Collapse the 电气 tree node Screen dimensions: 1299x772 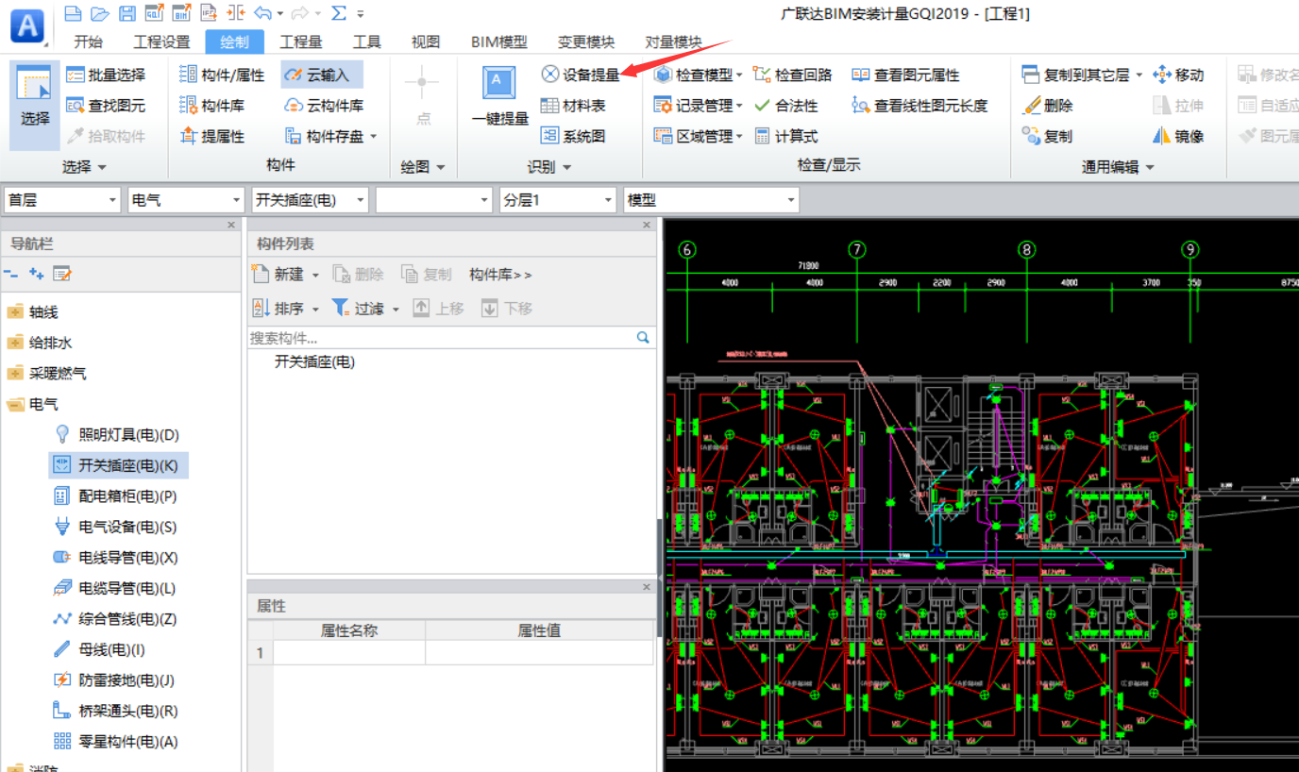[15, 404]
